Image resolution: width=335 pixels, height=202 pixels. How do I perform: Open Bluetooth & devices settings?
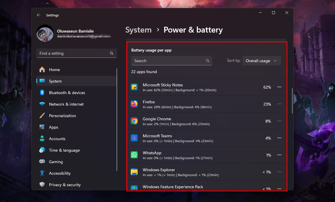[x=77, y=93]
